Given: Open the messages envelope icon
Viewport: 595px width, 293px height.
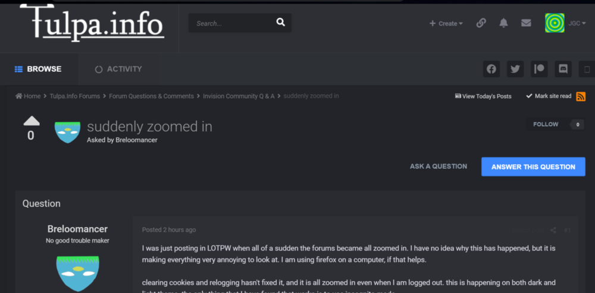Looking at the screenshot, I should pos(526,23).
